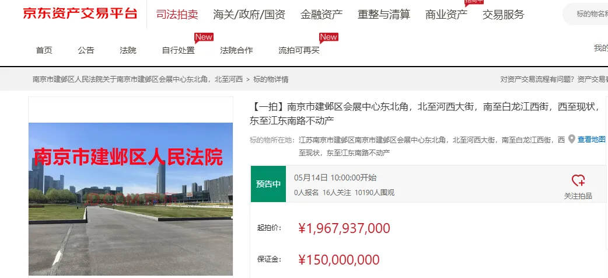Screen dimensions: 608x278
Task: Click the 法院 sub-navigation link
Action: [x=128, y=50]
